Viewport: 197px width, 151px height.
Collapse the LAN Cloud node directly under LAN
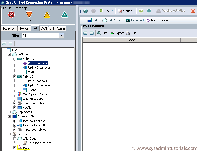point(9,54)
